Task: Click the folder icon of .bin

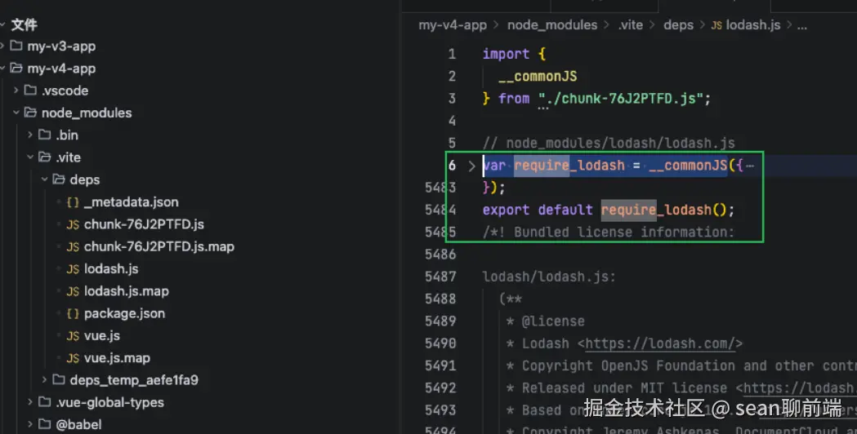Action: [45, 135]
